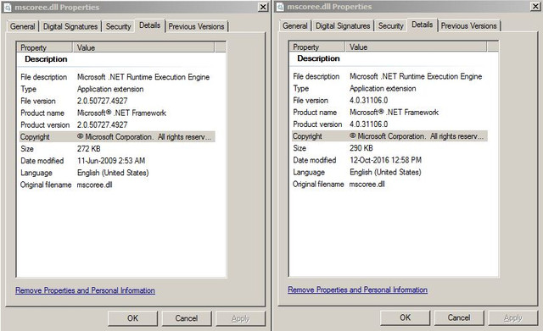
Task: Click Cancel button in left window
Action: pyautogui.click(x=187, y=318)
